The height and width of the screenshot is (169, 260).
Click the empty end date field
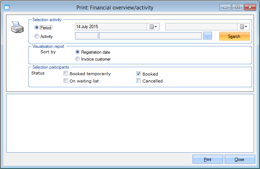pyautogui.click(x=201, y=27)
